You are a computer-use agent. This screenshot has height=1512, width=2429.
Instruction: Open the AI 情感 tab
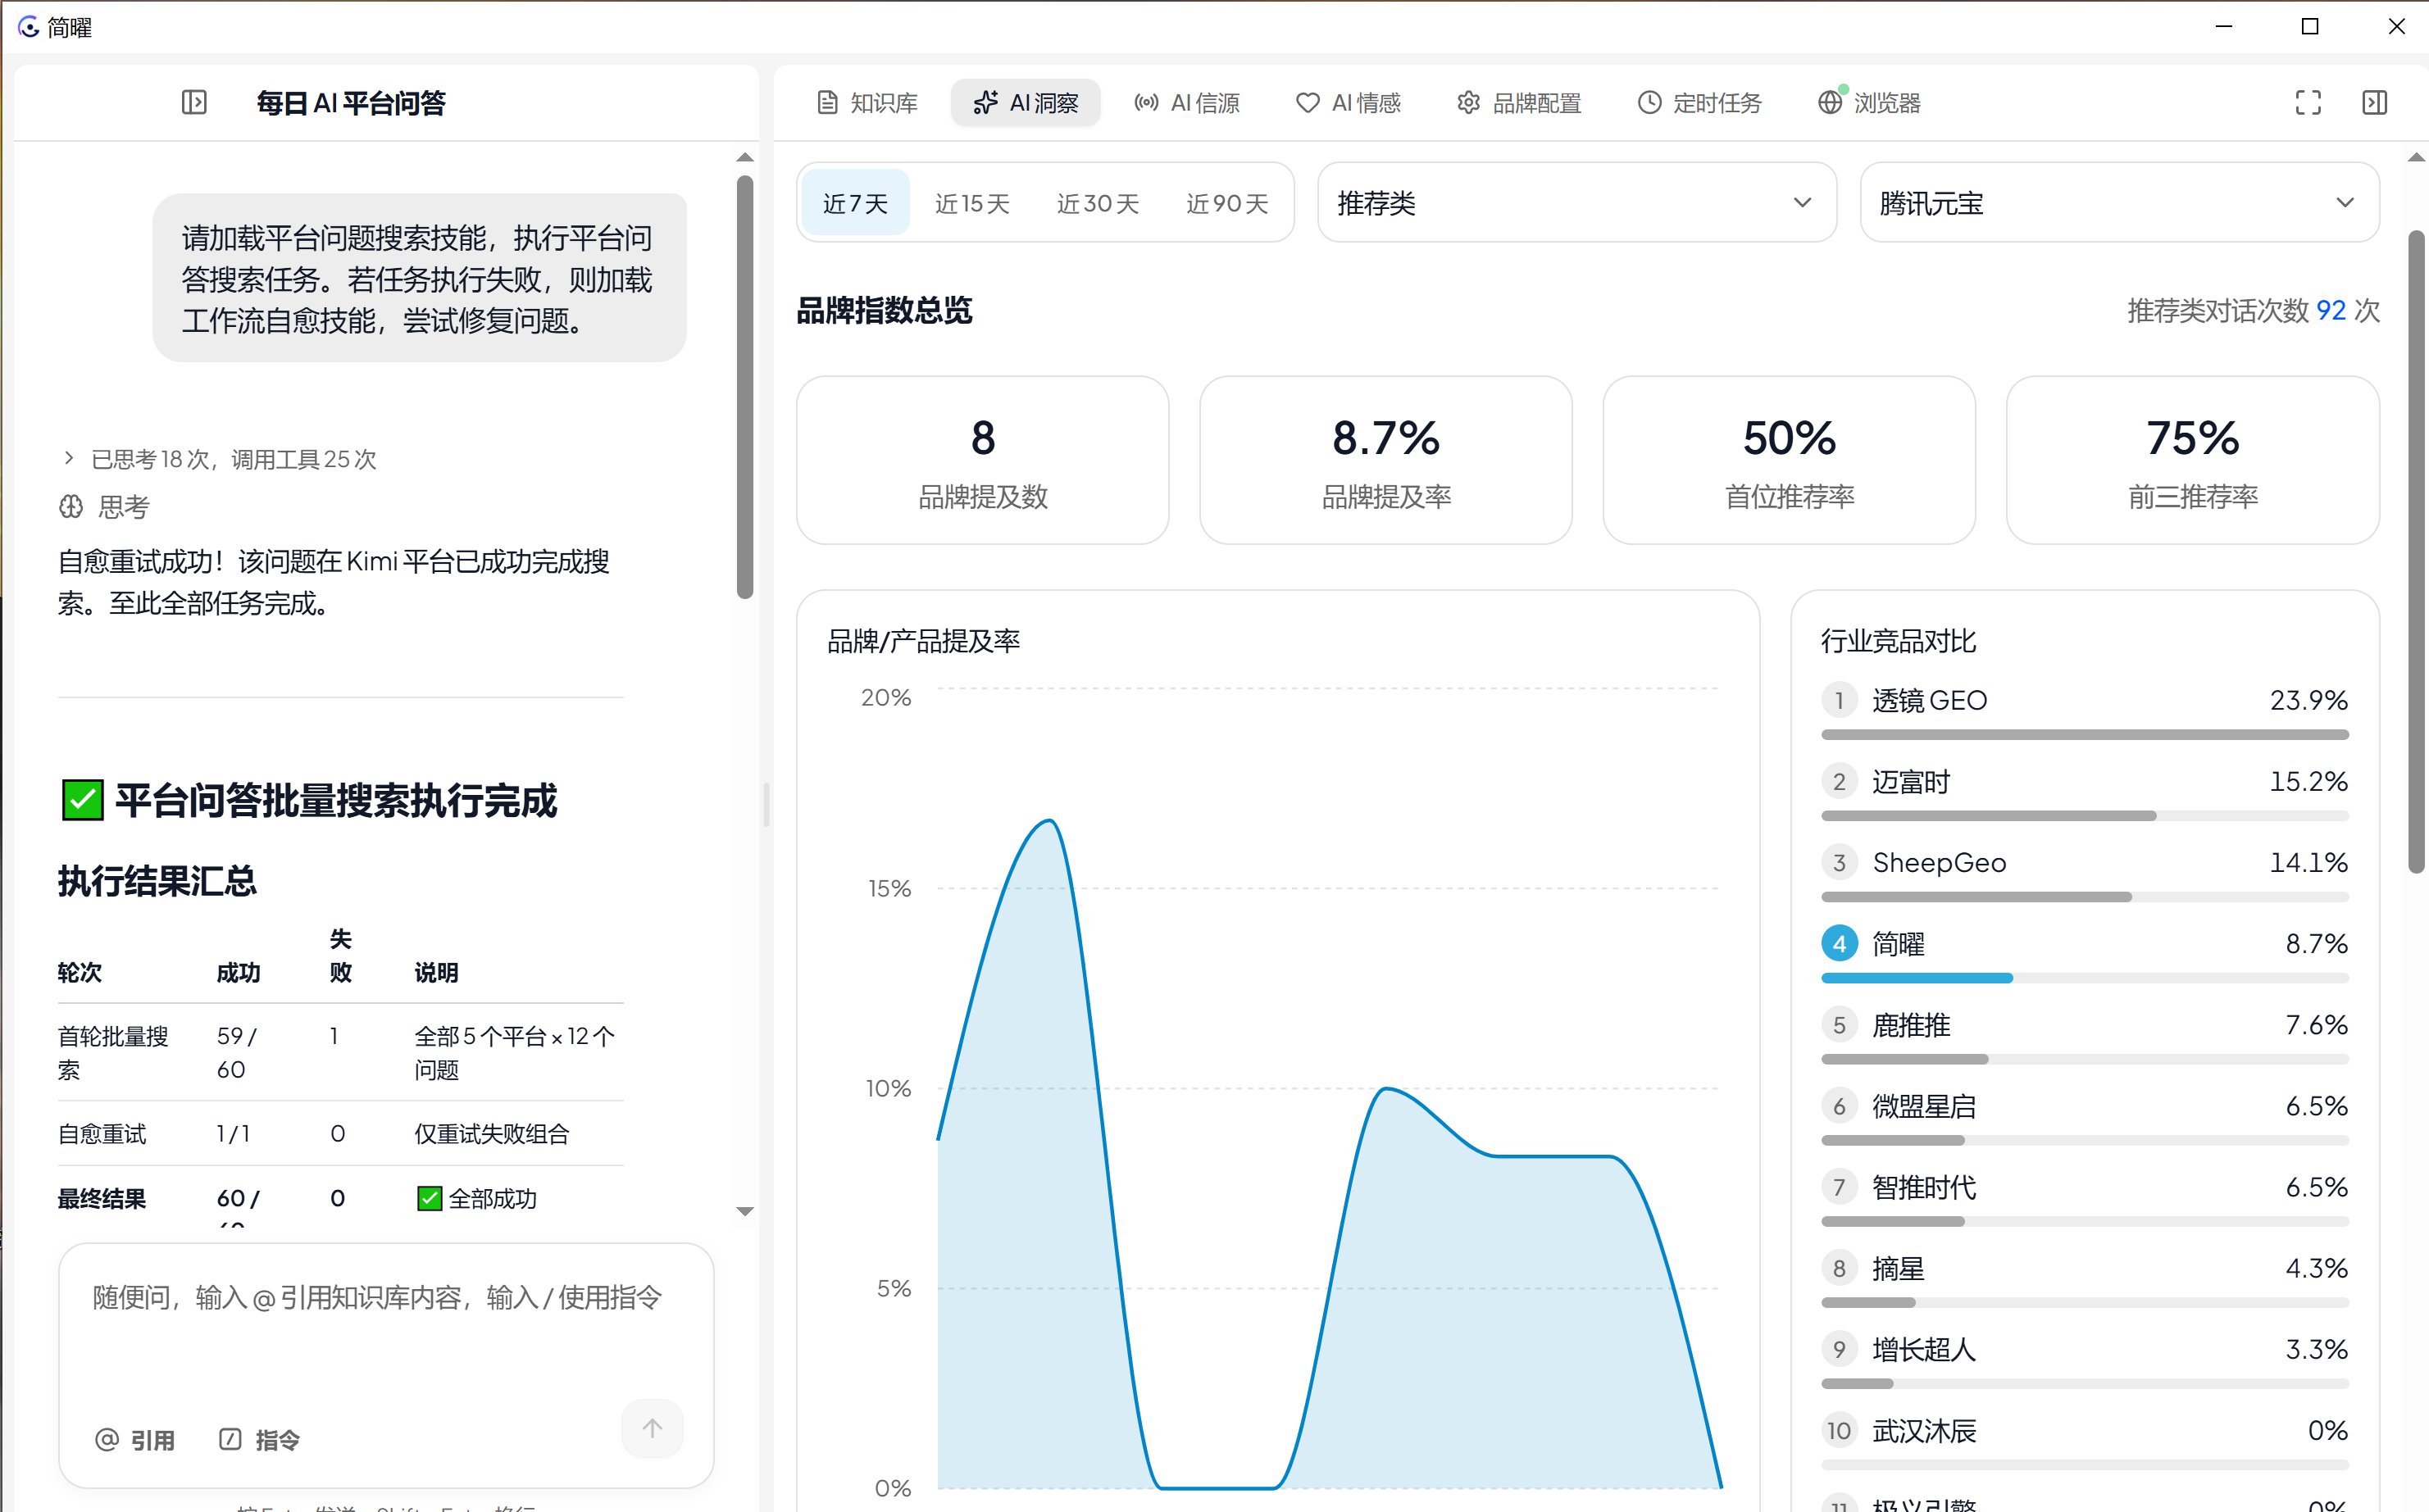tap(1348, 102)
